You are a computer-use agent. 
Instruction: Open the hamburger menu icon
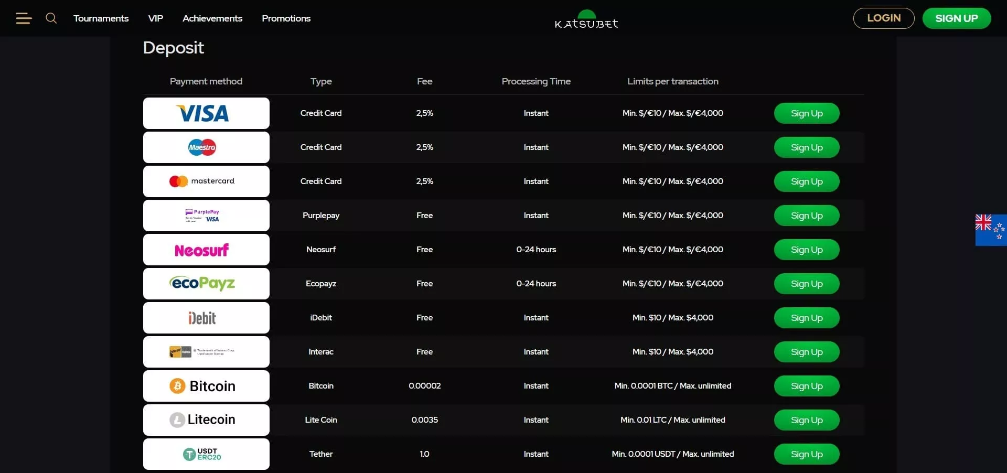tap(24, 19)
